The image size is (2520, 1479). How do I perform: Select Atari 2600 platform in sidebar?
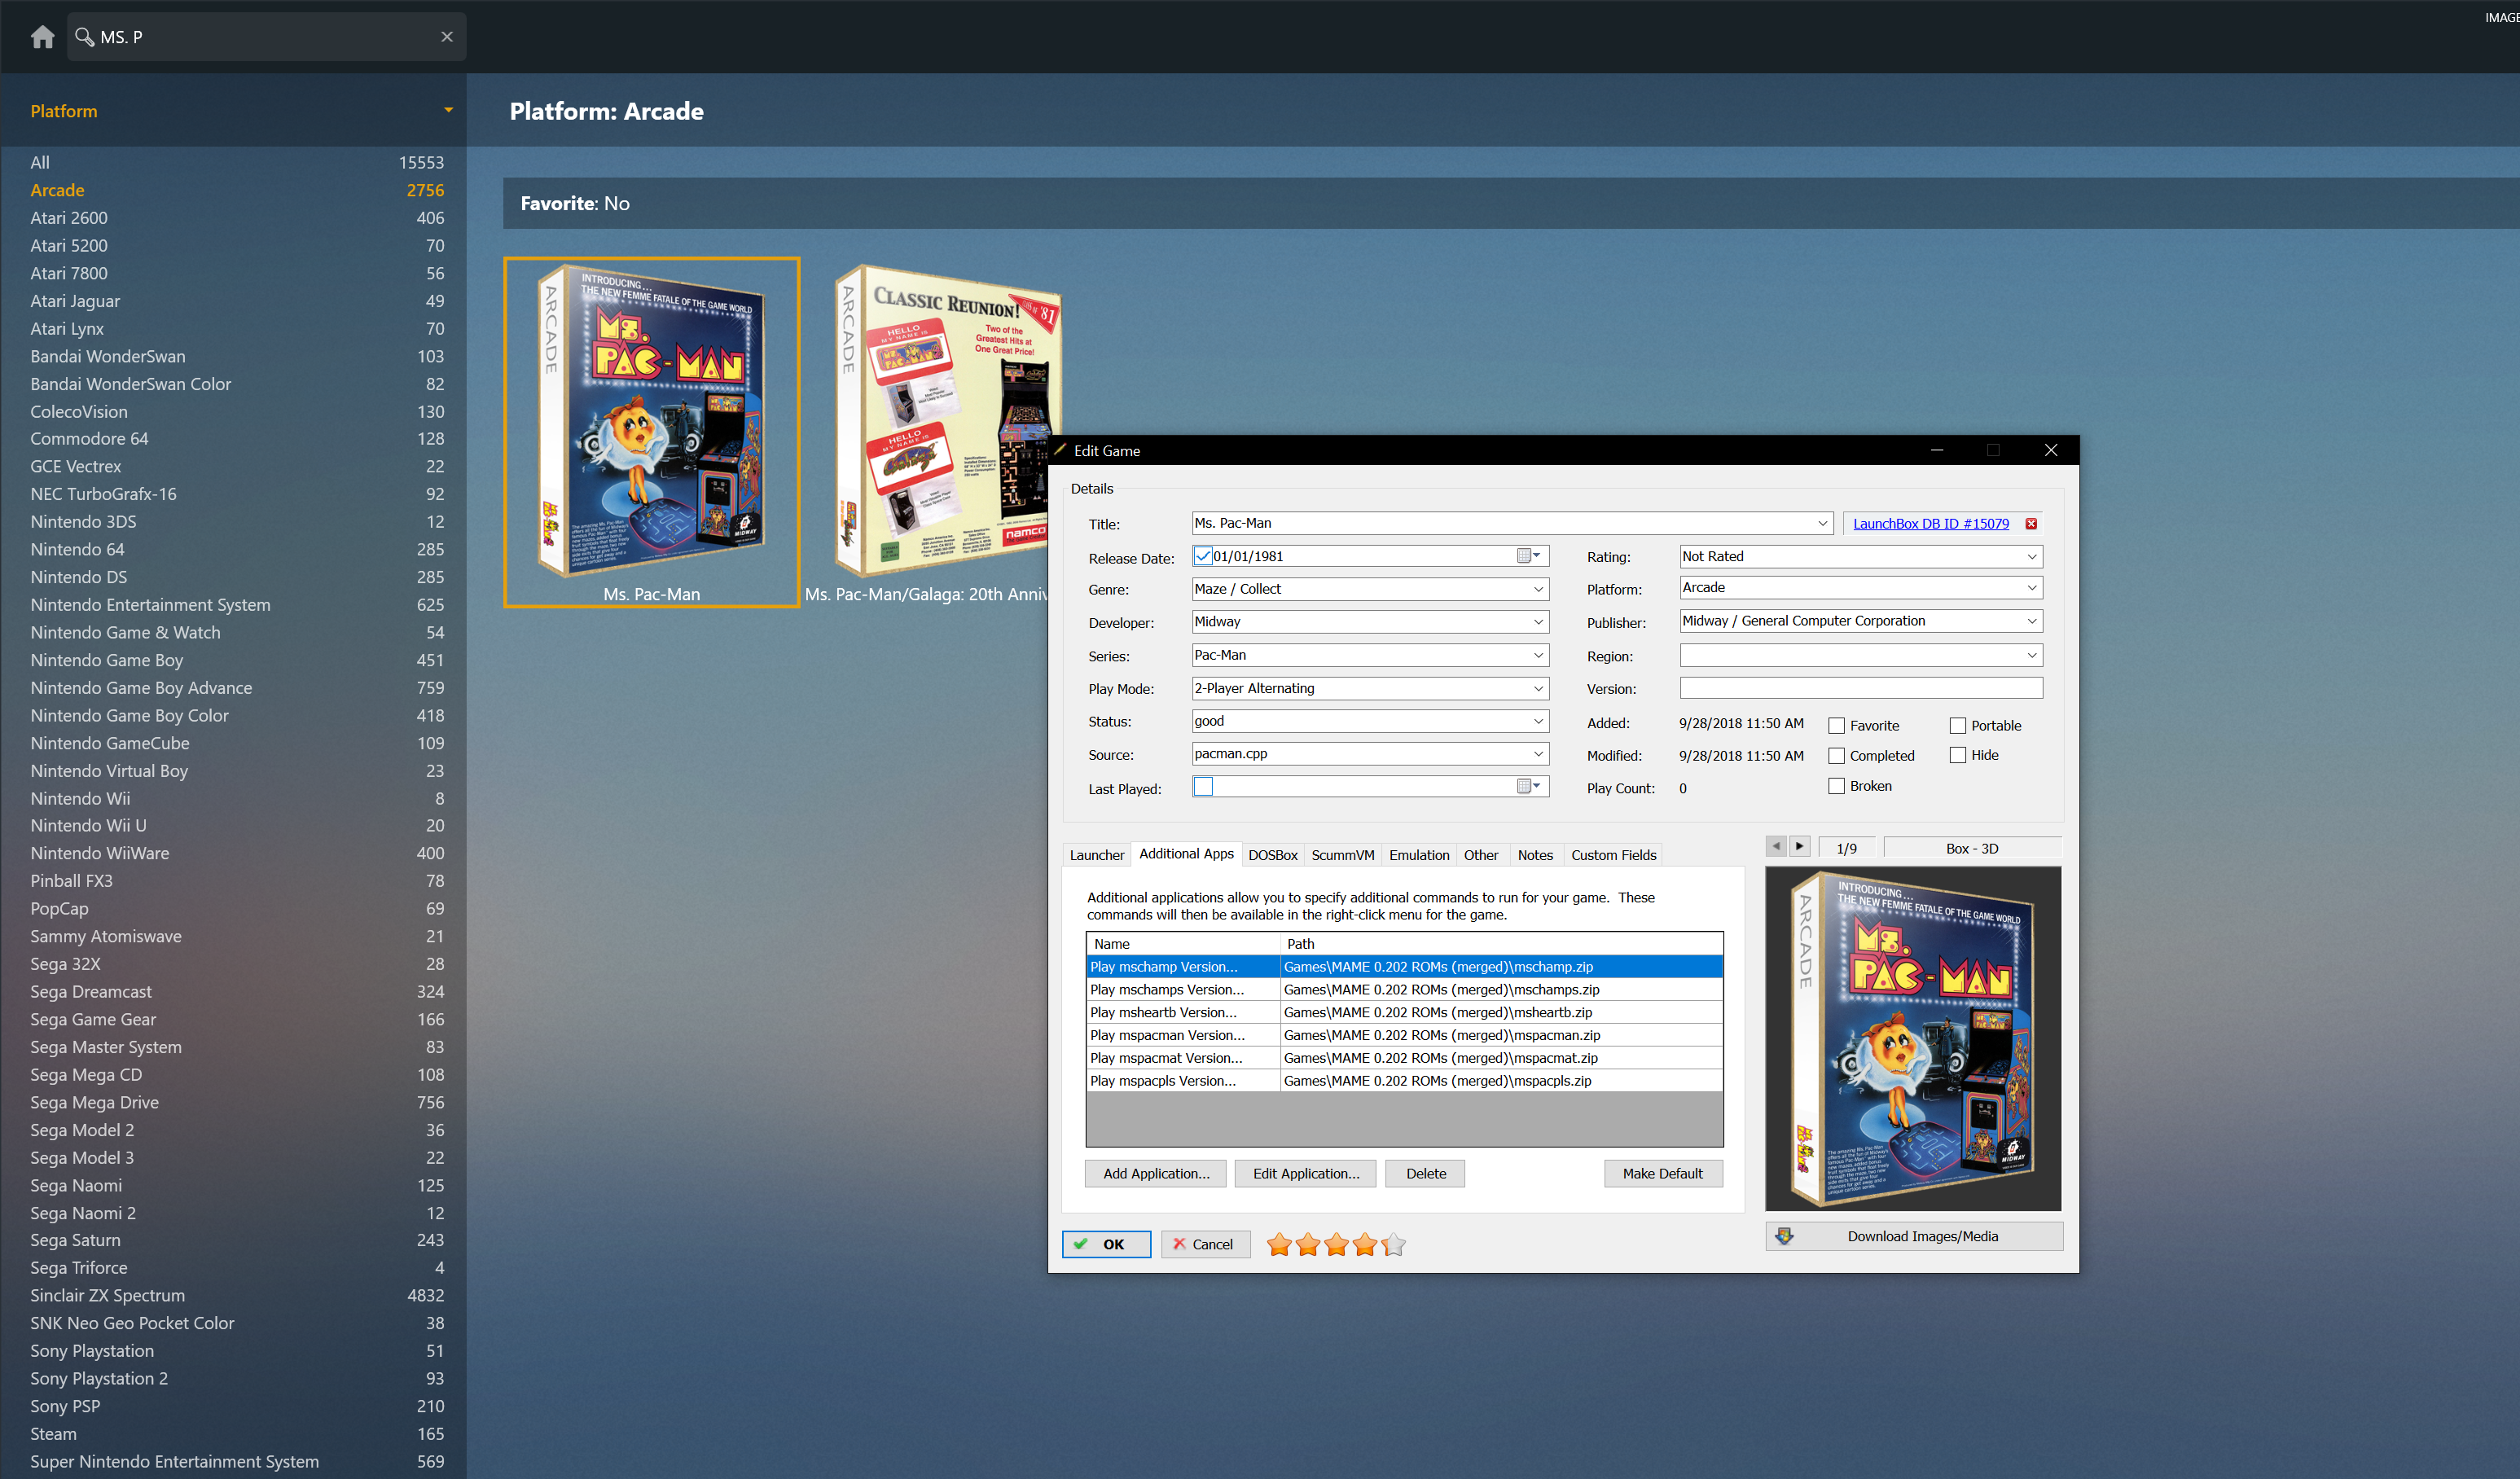coord(237,218)
